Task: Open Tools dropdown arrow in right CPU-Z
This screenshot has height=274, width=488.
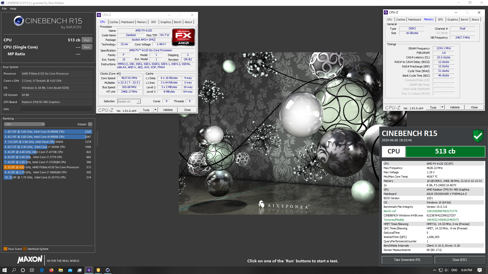Action: [442, 107]
